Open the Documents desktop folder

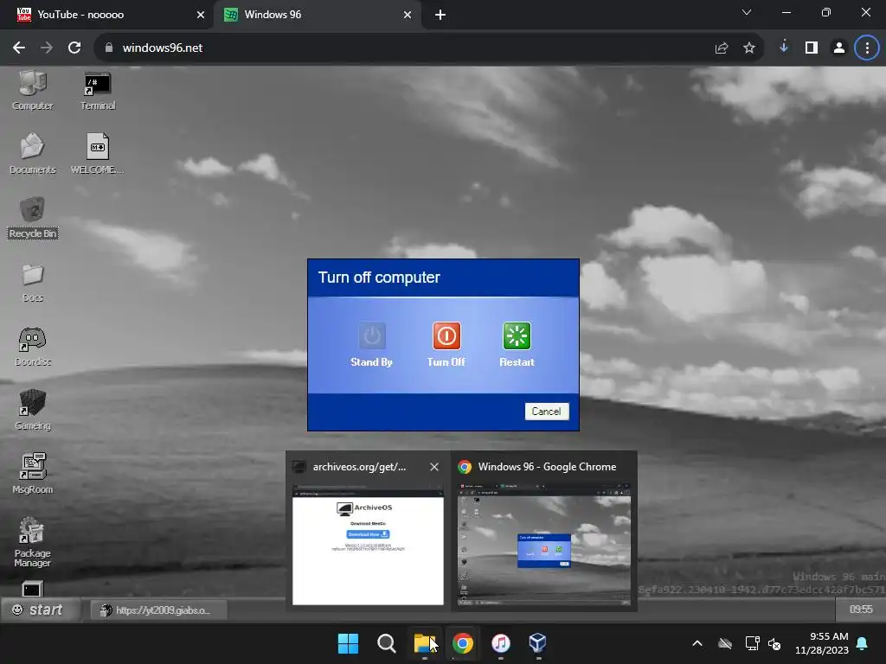pos(32,154)
